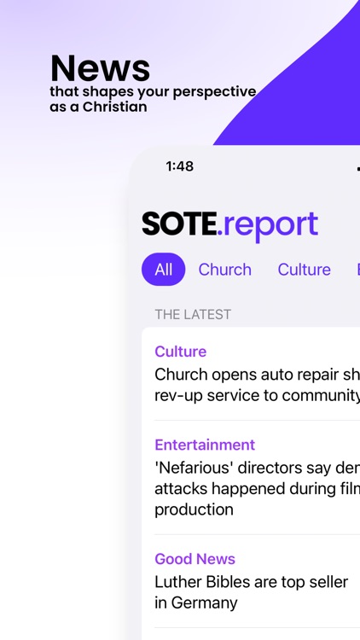Click the cut-off status icon right of clock

point(358,168)
